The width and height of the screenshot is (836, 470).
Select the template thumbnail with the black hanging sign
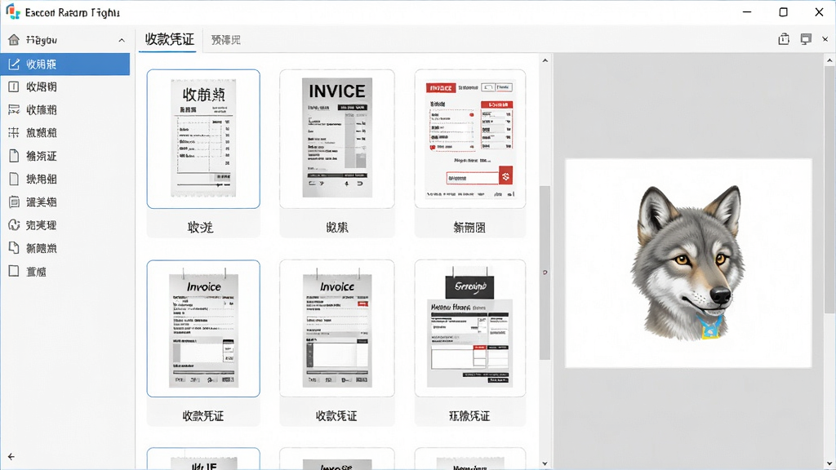tap(469, 328)
